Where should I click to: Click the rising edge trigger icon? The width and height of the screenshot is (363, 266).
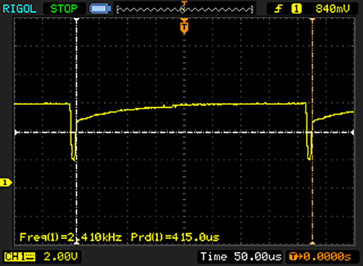(x=278, y=9)
